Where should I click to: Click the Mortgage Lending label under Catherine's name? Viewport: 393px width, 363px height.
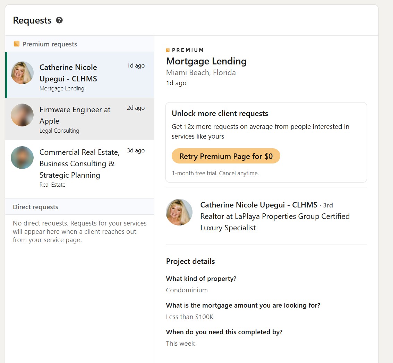tap(62, 89)
